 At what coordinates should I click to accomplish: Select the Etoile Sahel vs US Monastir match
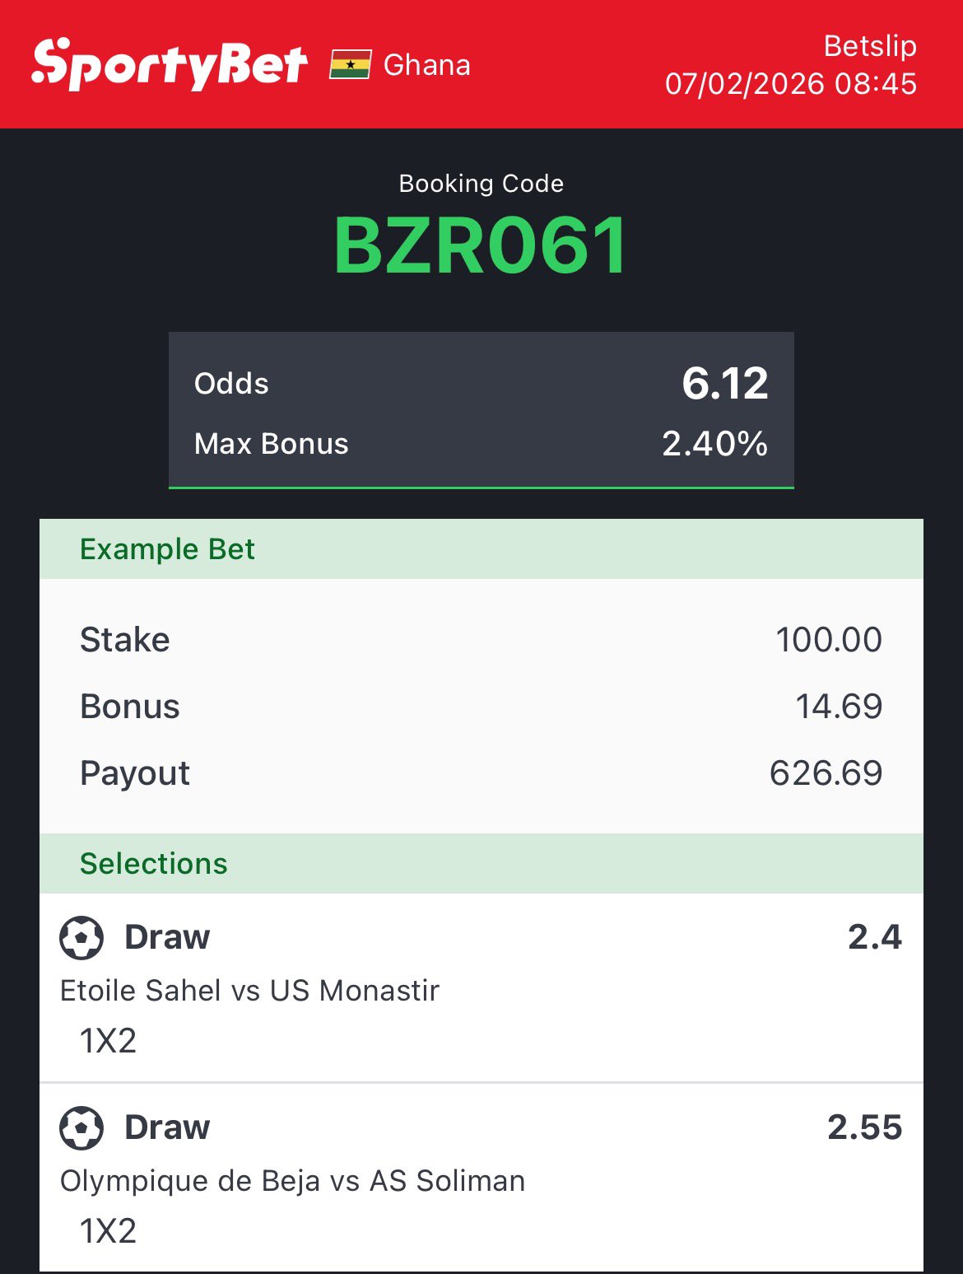(249, 990)
